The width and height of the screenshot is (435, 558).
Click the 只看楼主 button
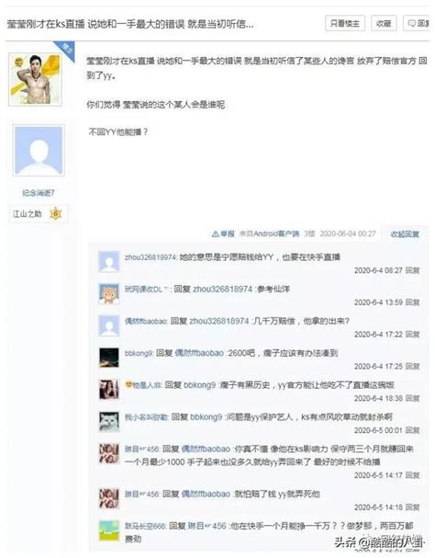345,24
